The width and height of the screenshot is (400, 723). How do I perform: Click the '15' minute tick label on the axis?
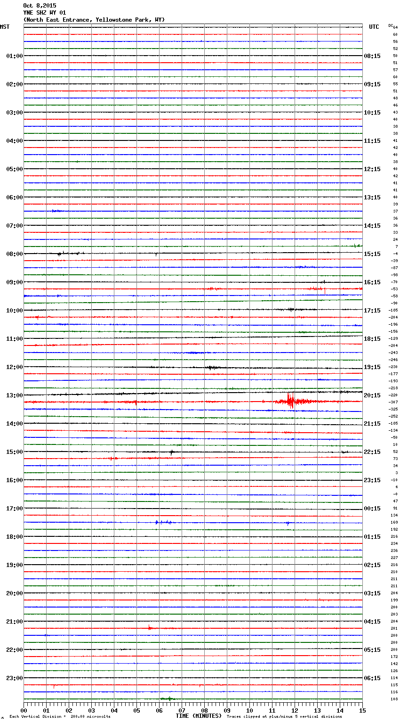362,711
